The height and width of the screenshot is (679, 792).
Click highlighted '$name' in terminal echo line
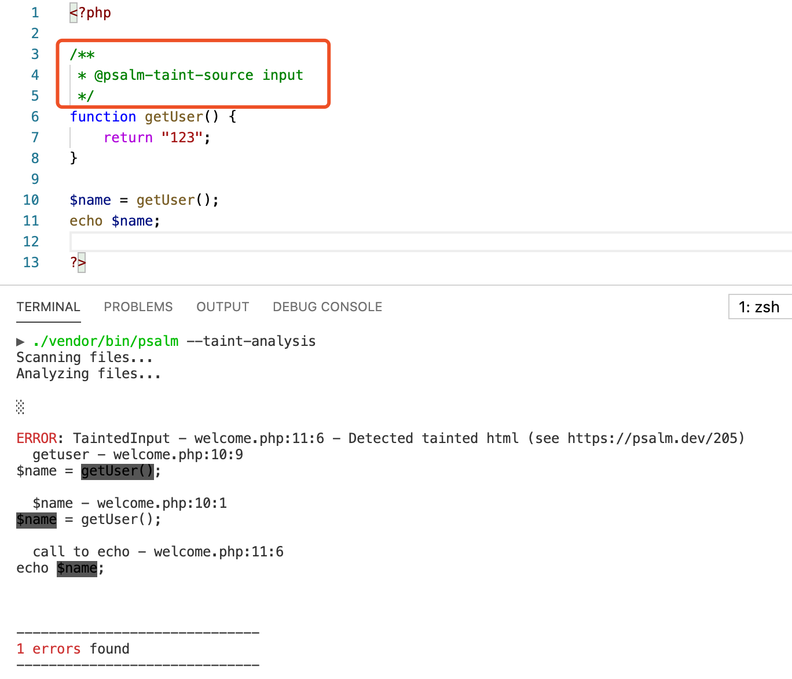click(x=77, y=568)
